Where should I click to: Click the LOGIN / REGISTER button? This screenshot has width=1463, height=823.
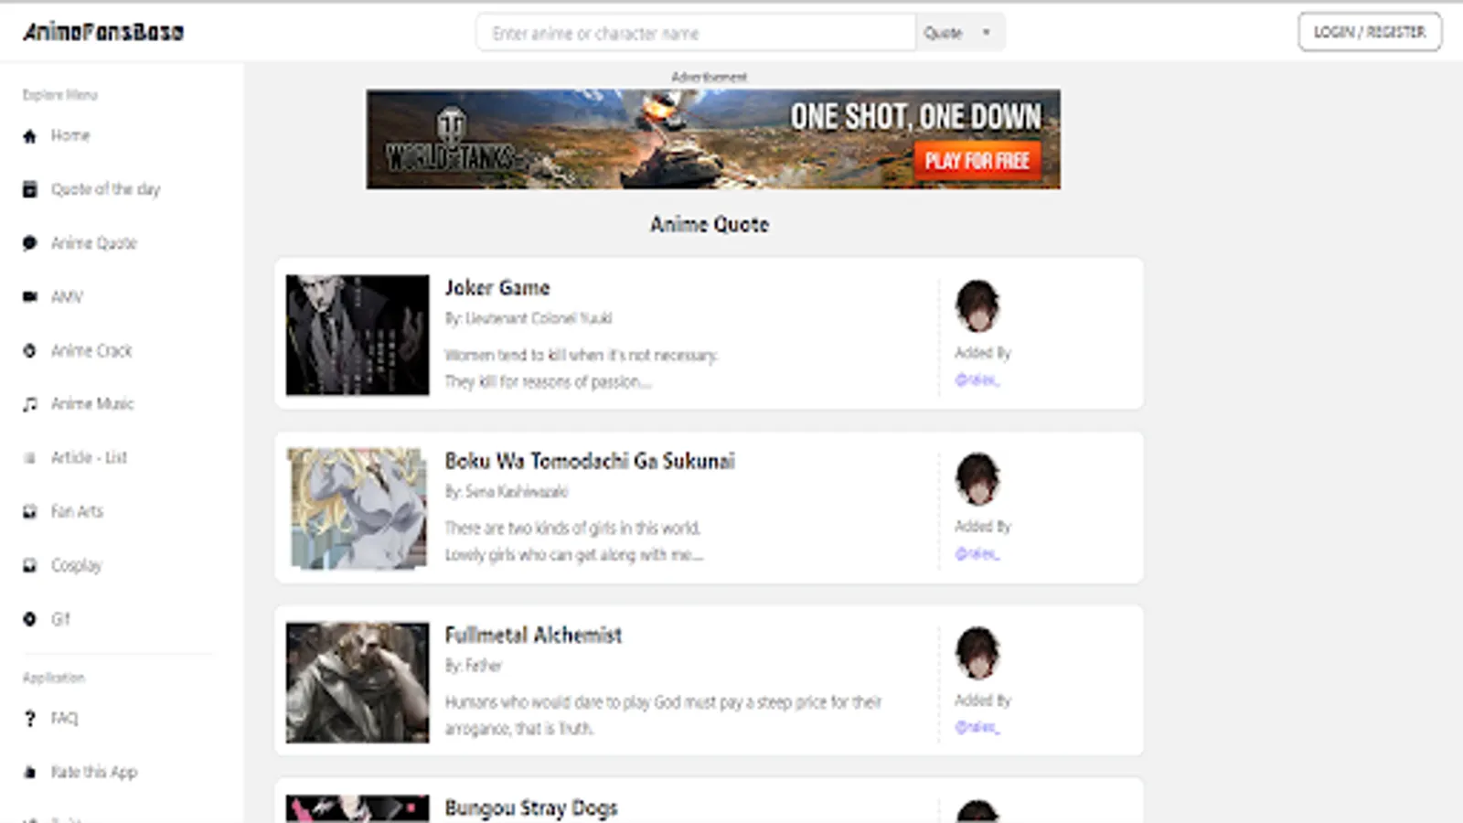pos(1370,32)
